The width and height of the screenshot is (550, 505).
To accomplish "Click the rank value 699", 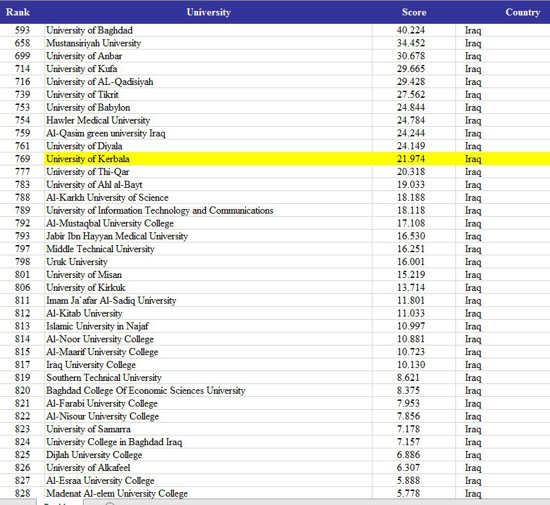I will coord(23,56).
